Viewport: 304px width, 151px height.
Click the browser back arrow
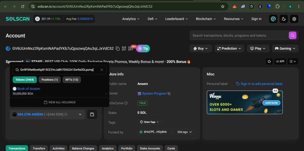click(6, 6)
